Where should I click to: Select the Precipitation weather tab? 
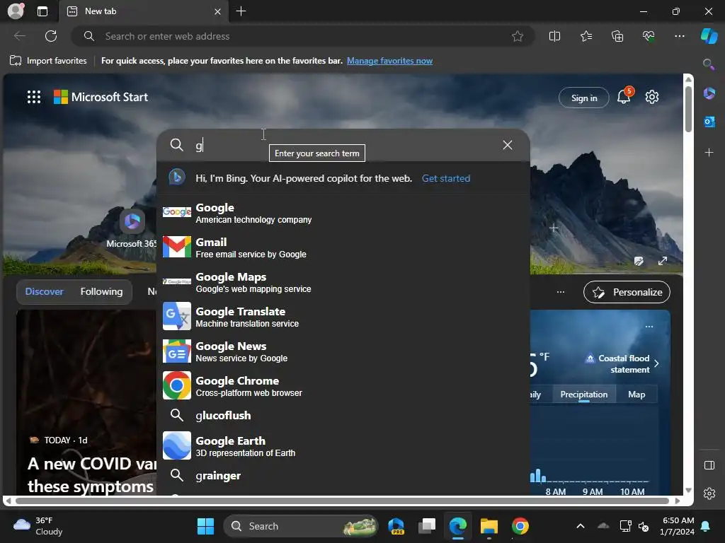tap(583, 395)
